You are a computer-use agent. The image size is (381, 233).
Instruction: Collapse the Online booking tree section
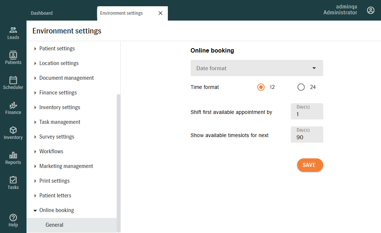pyautogui.click(x=35, y=211)
